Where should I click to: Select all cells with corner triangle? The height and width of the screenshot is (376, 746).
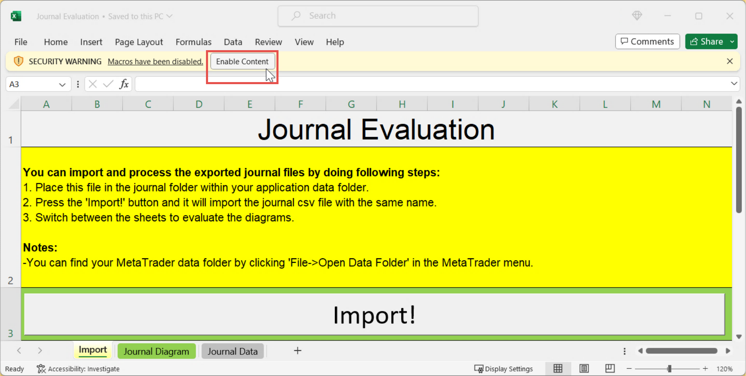pyautogui.click(x=14, y=104)
